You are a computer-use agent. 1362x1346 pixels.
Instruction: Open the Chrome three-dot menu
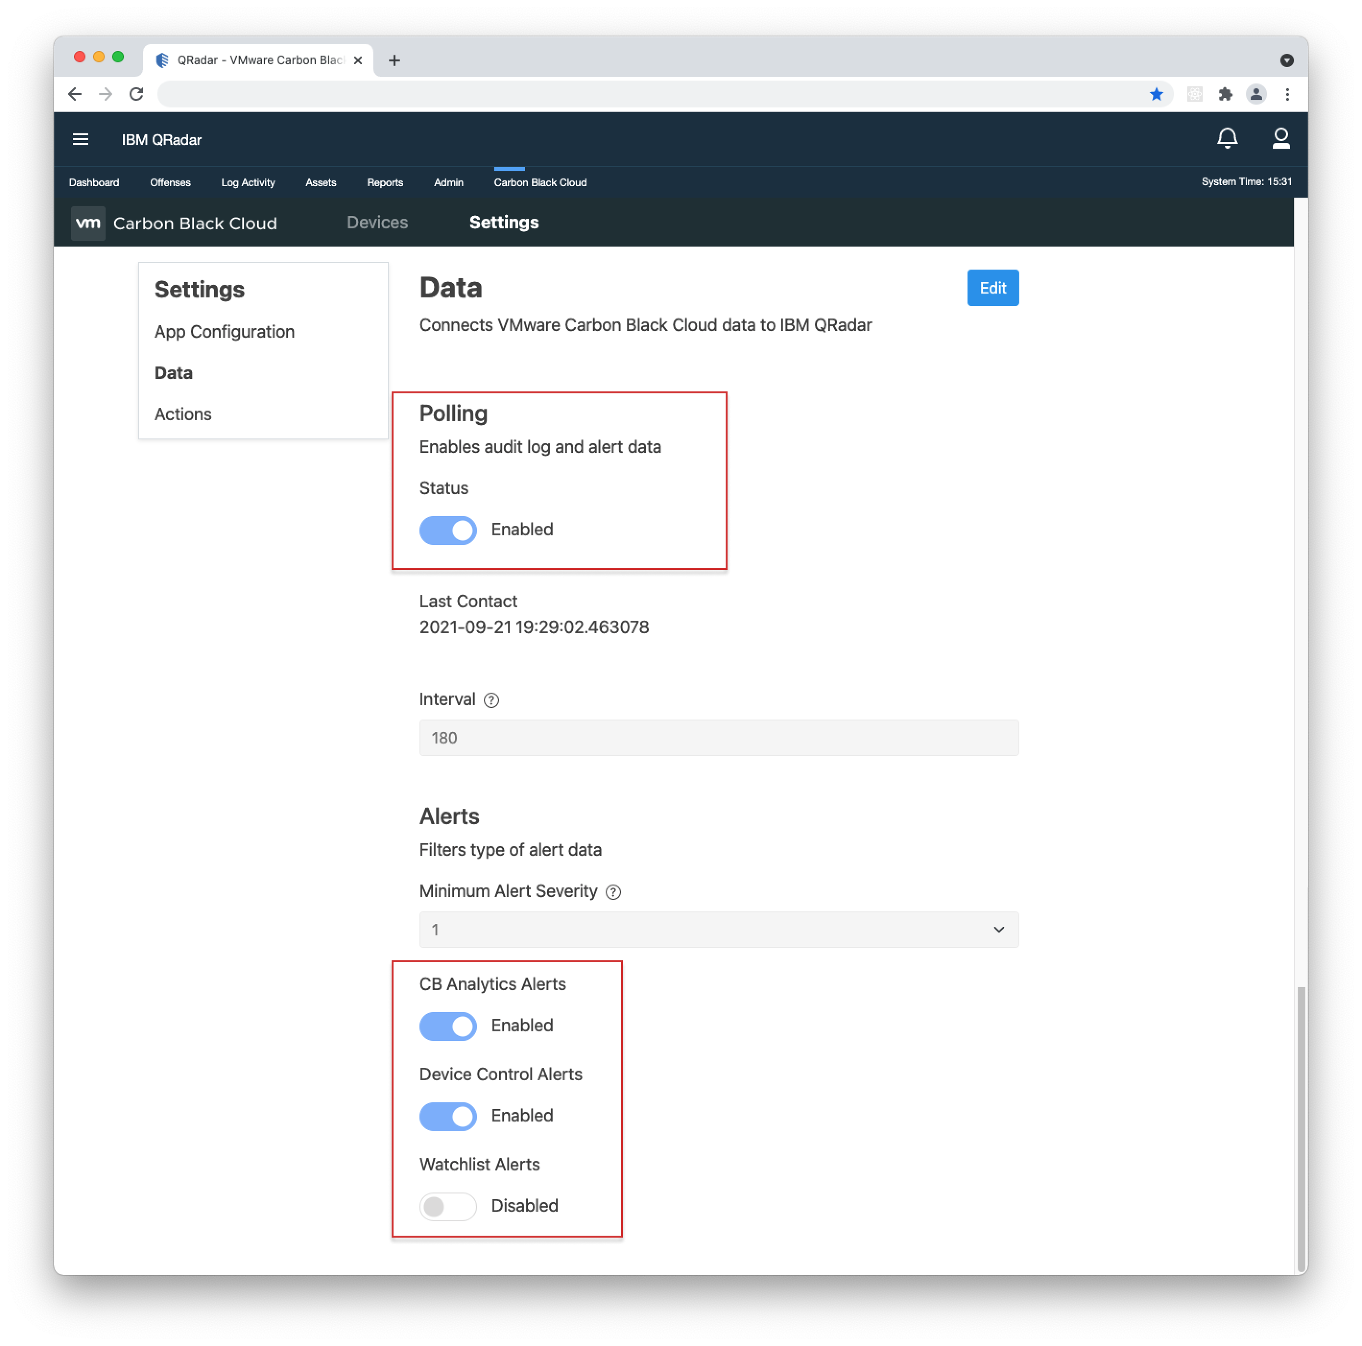[x=1287, y=94]
